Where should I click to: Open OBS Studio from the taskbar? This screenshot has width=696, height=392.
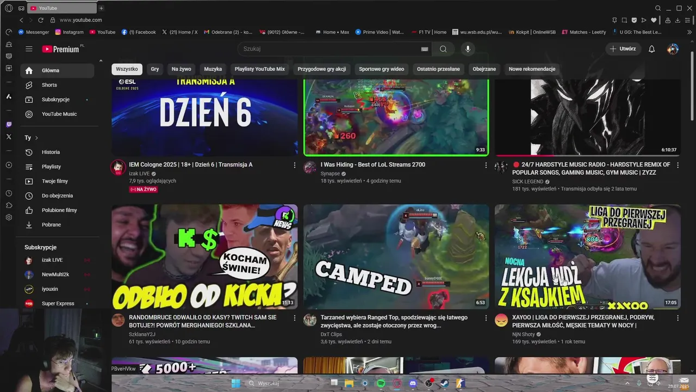tap(429, 383)
